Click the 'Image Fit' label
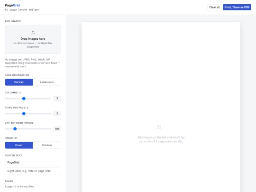256x192 pixels. (11, 138)
